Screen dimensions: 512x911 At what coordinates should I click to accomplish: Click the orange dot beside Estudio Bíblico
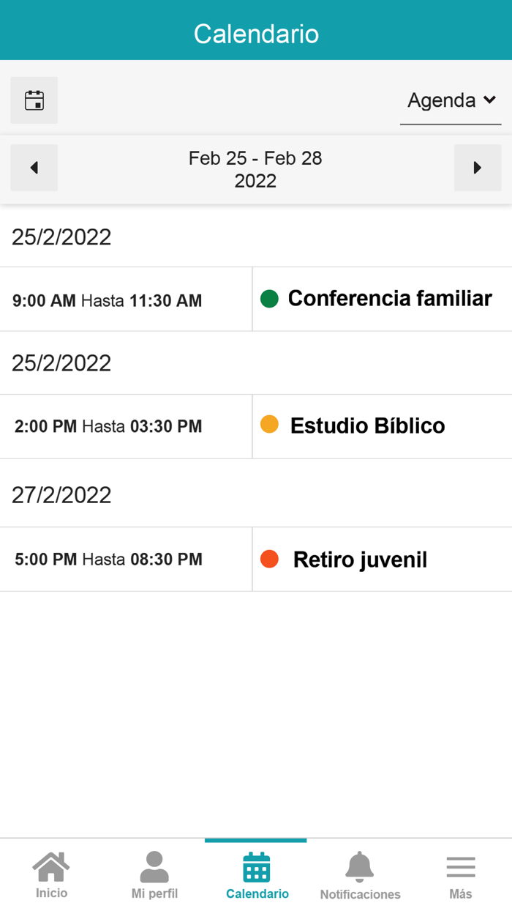(269, 425)
